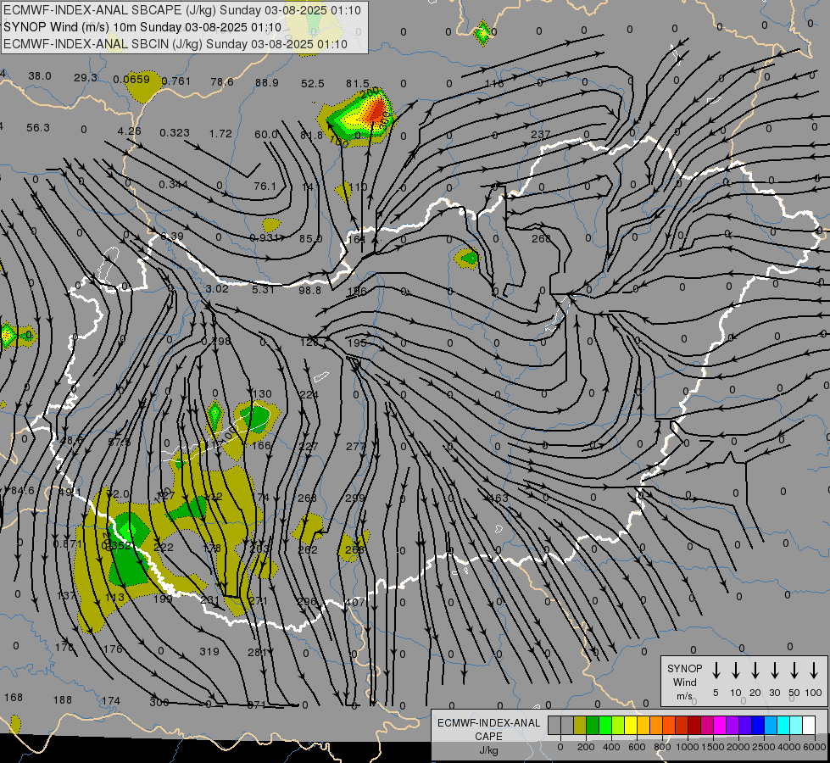The width and height of the screenshot is (830, 763).
Task: Click the map value '299'
Action: [354, 498]
